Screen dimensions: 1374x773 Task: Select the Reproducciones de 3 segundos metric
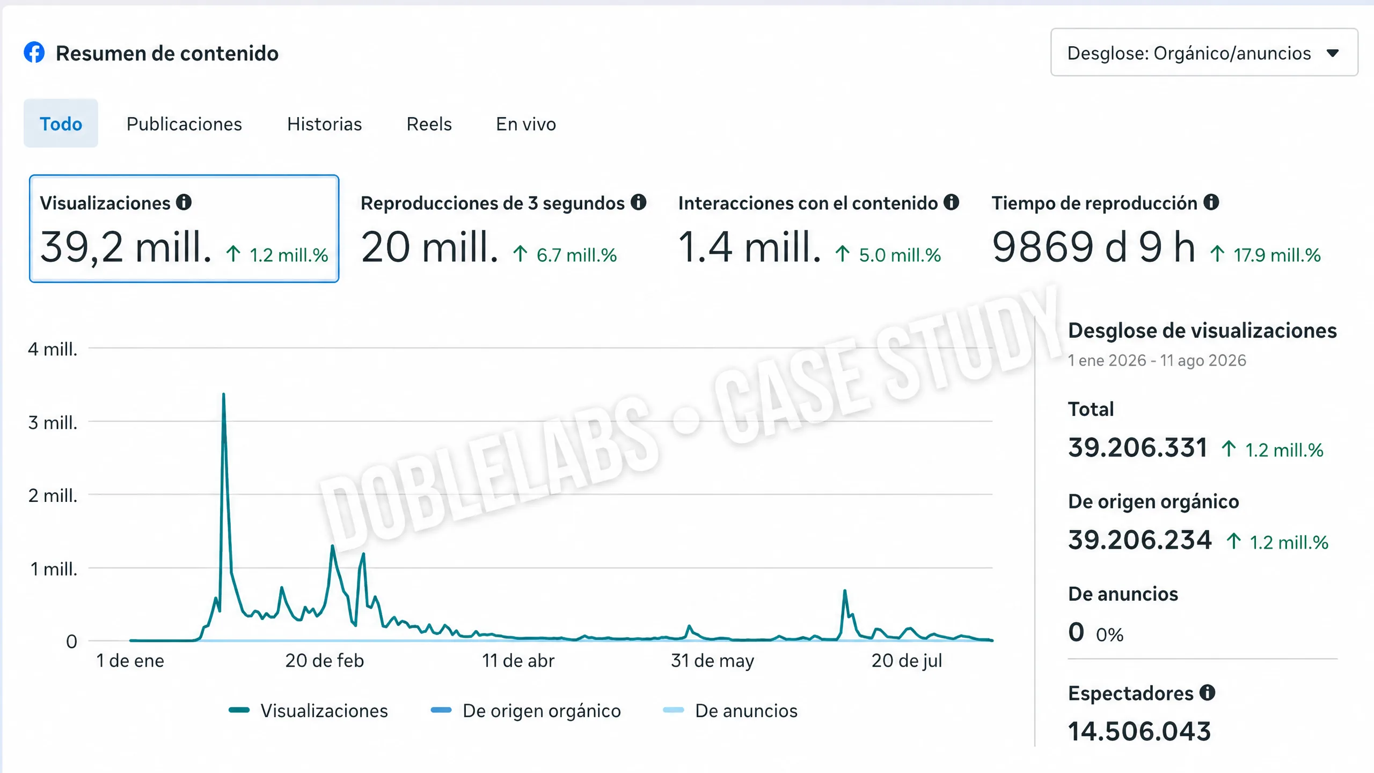click(x=503, y=229)
